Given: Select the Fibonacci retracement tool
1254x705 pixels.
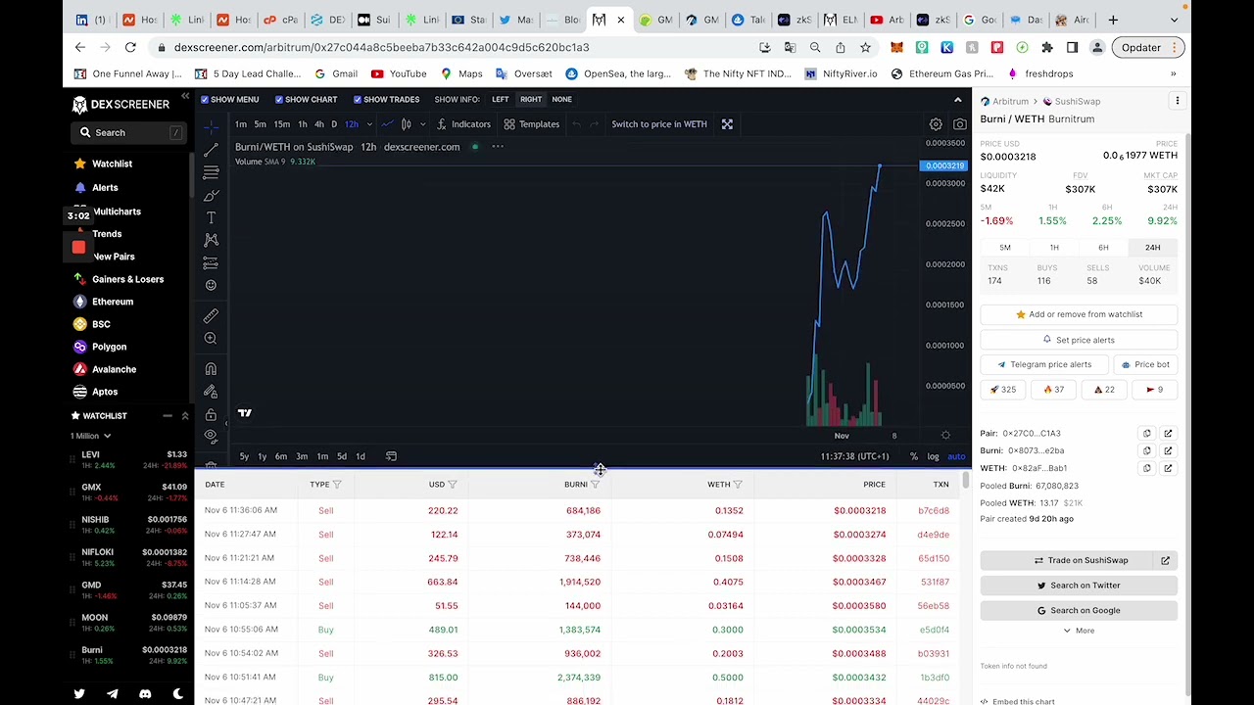Looking at the screenshot, I should (211, 172).
